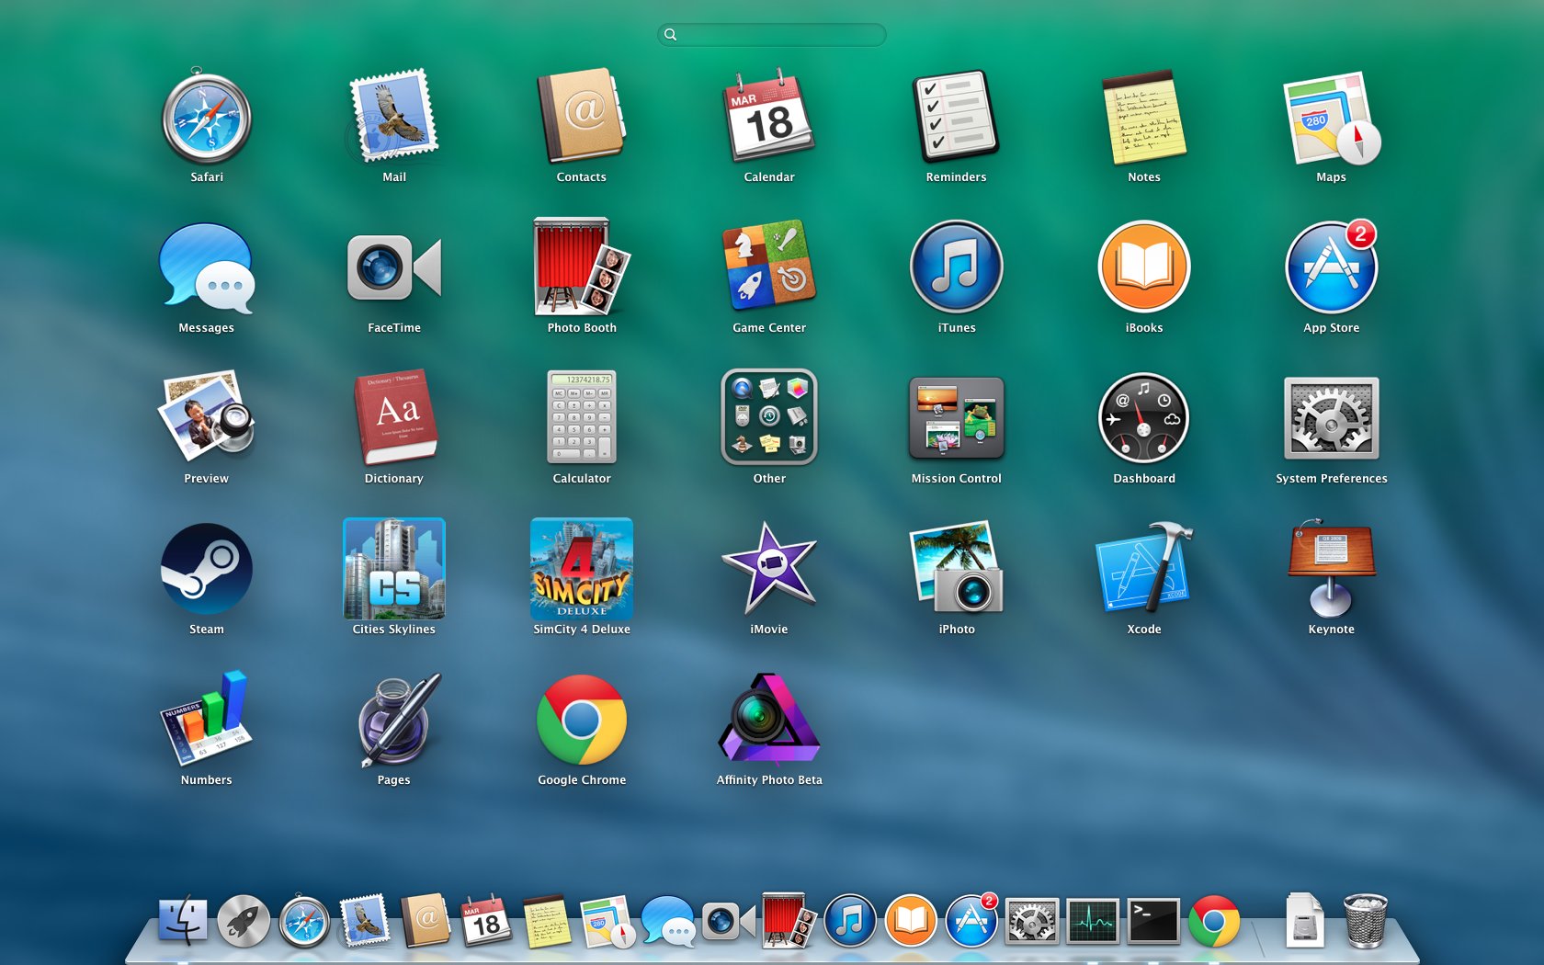The height and width of the screenshot is (965, 1544).
Task: Click the Google Chrome icon in the Dock
Action: [x=1214, y=921]
